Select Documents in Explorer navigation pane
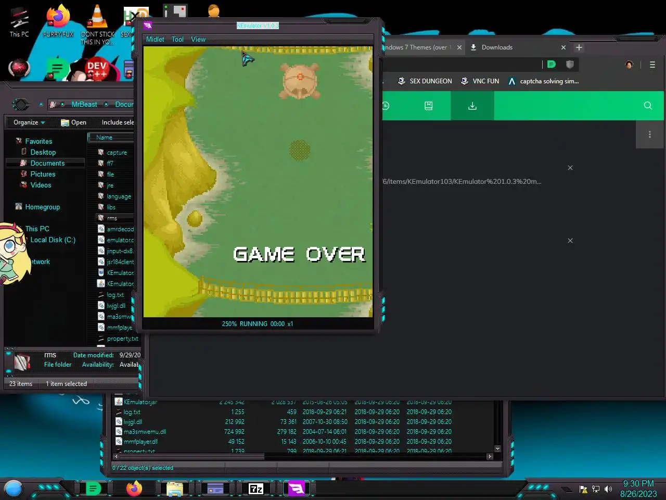 click(x=47, y=163)
